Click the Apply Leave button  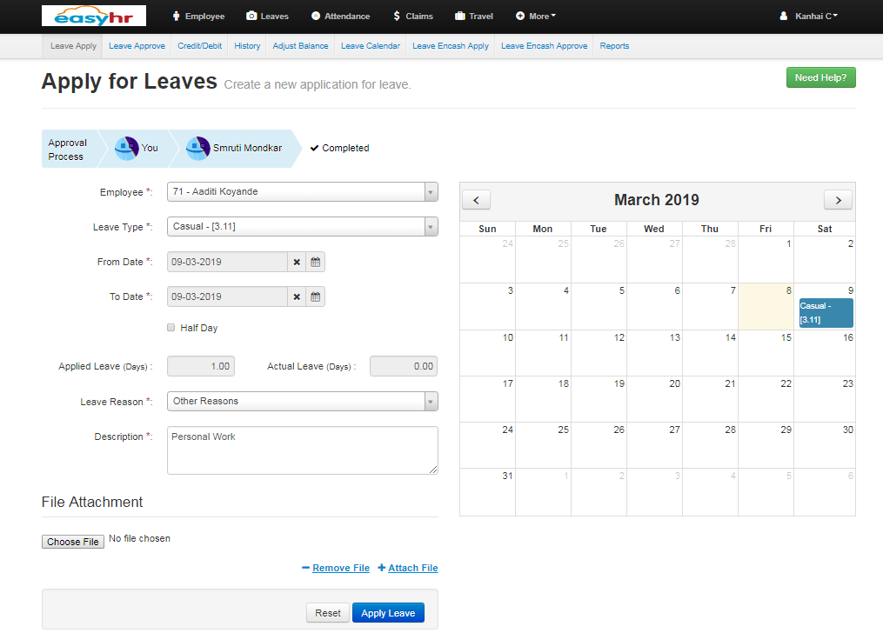pyautogui.click(x=388, y=613)
